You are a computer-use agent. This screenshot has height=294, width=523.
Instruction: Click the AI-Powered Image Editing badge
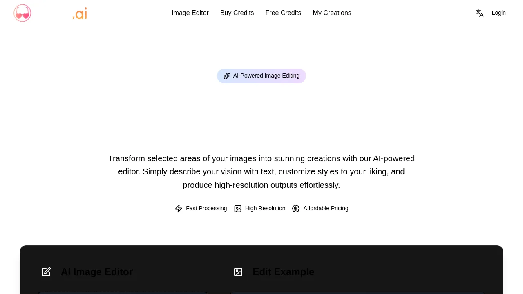[261, 76]
